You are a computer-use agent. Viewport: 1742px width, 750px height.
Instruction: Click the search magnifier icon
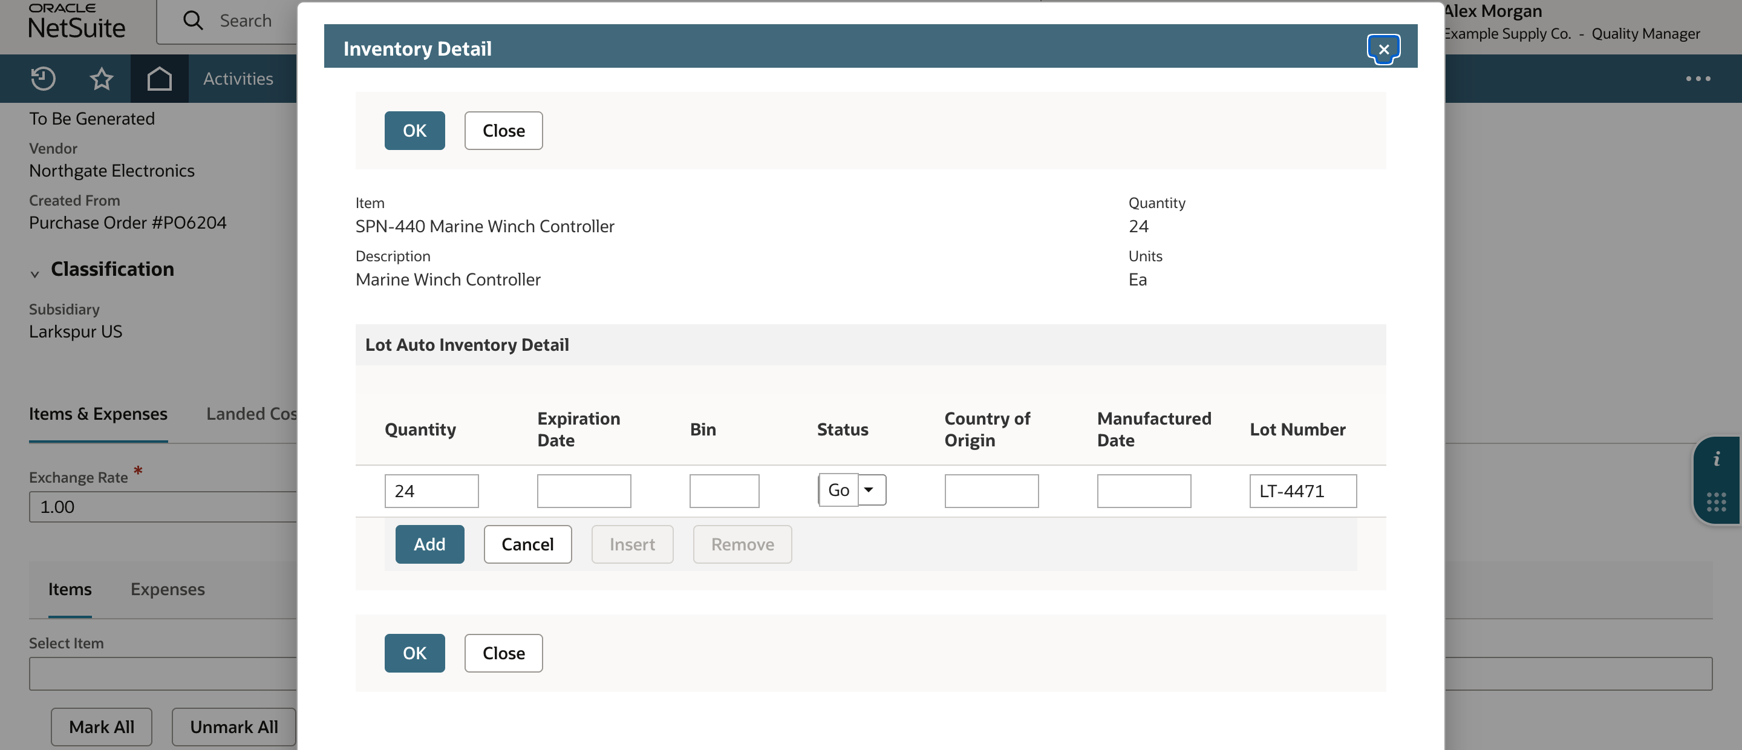pos(194,21)
